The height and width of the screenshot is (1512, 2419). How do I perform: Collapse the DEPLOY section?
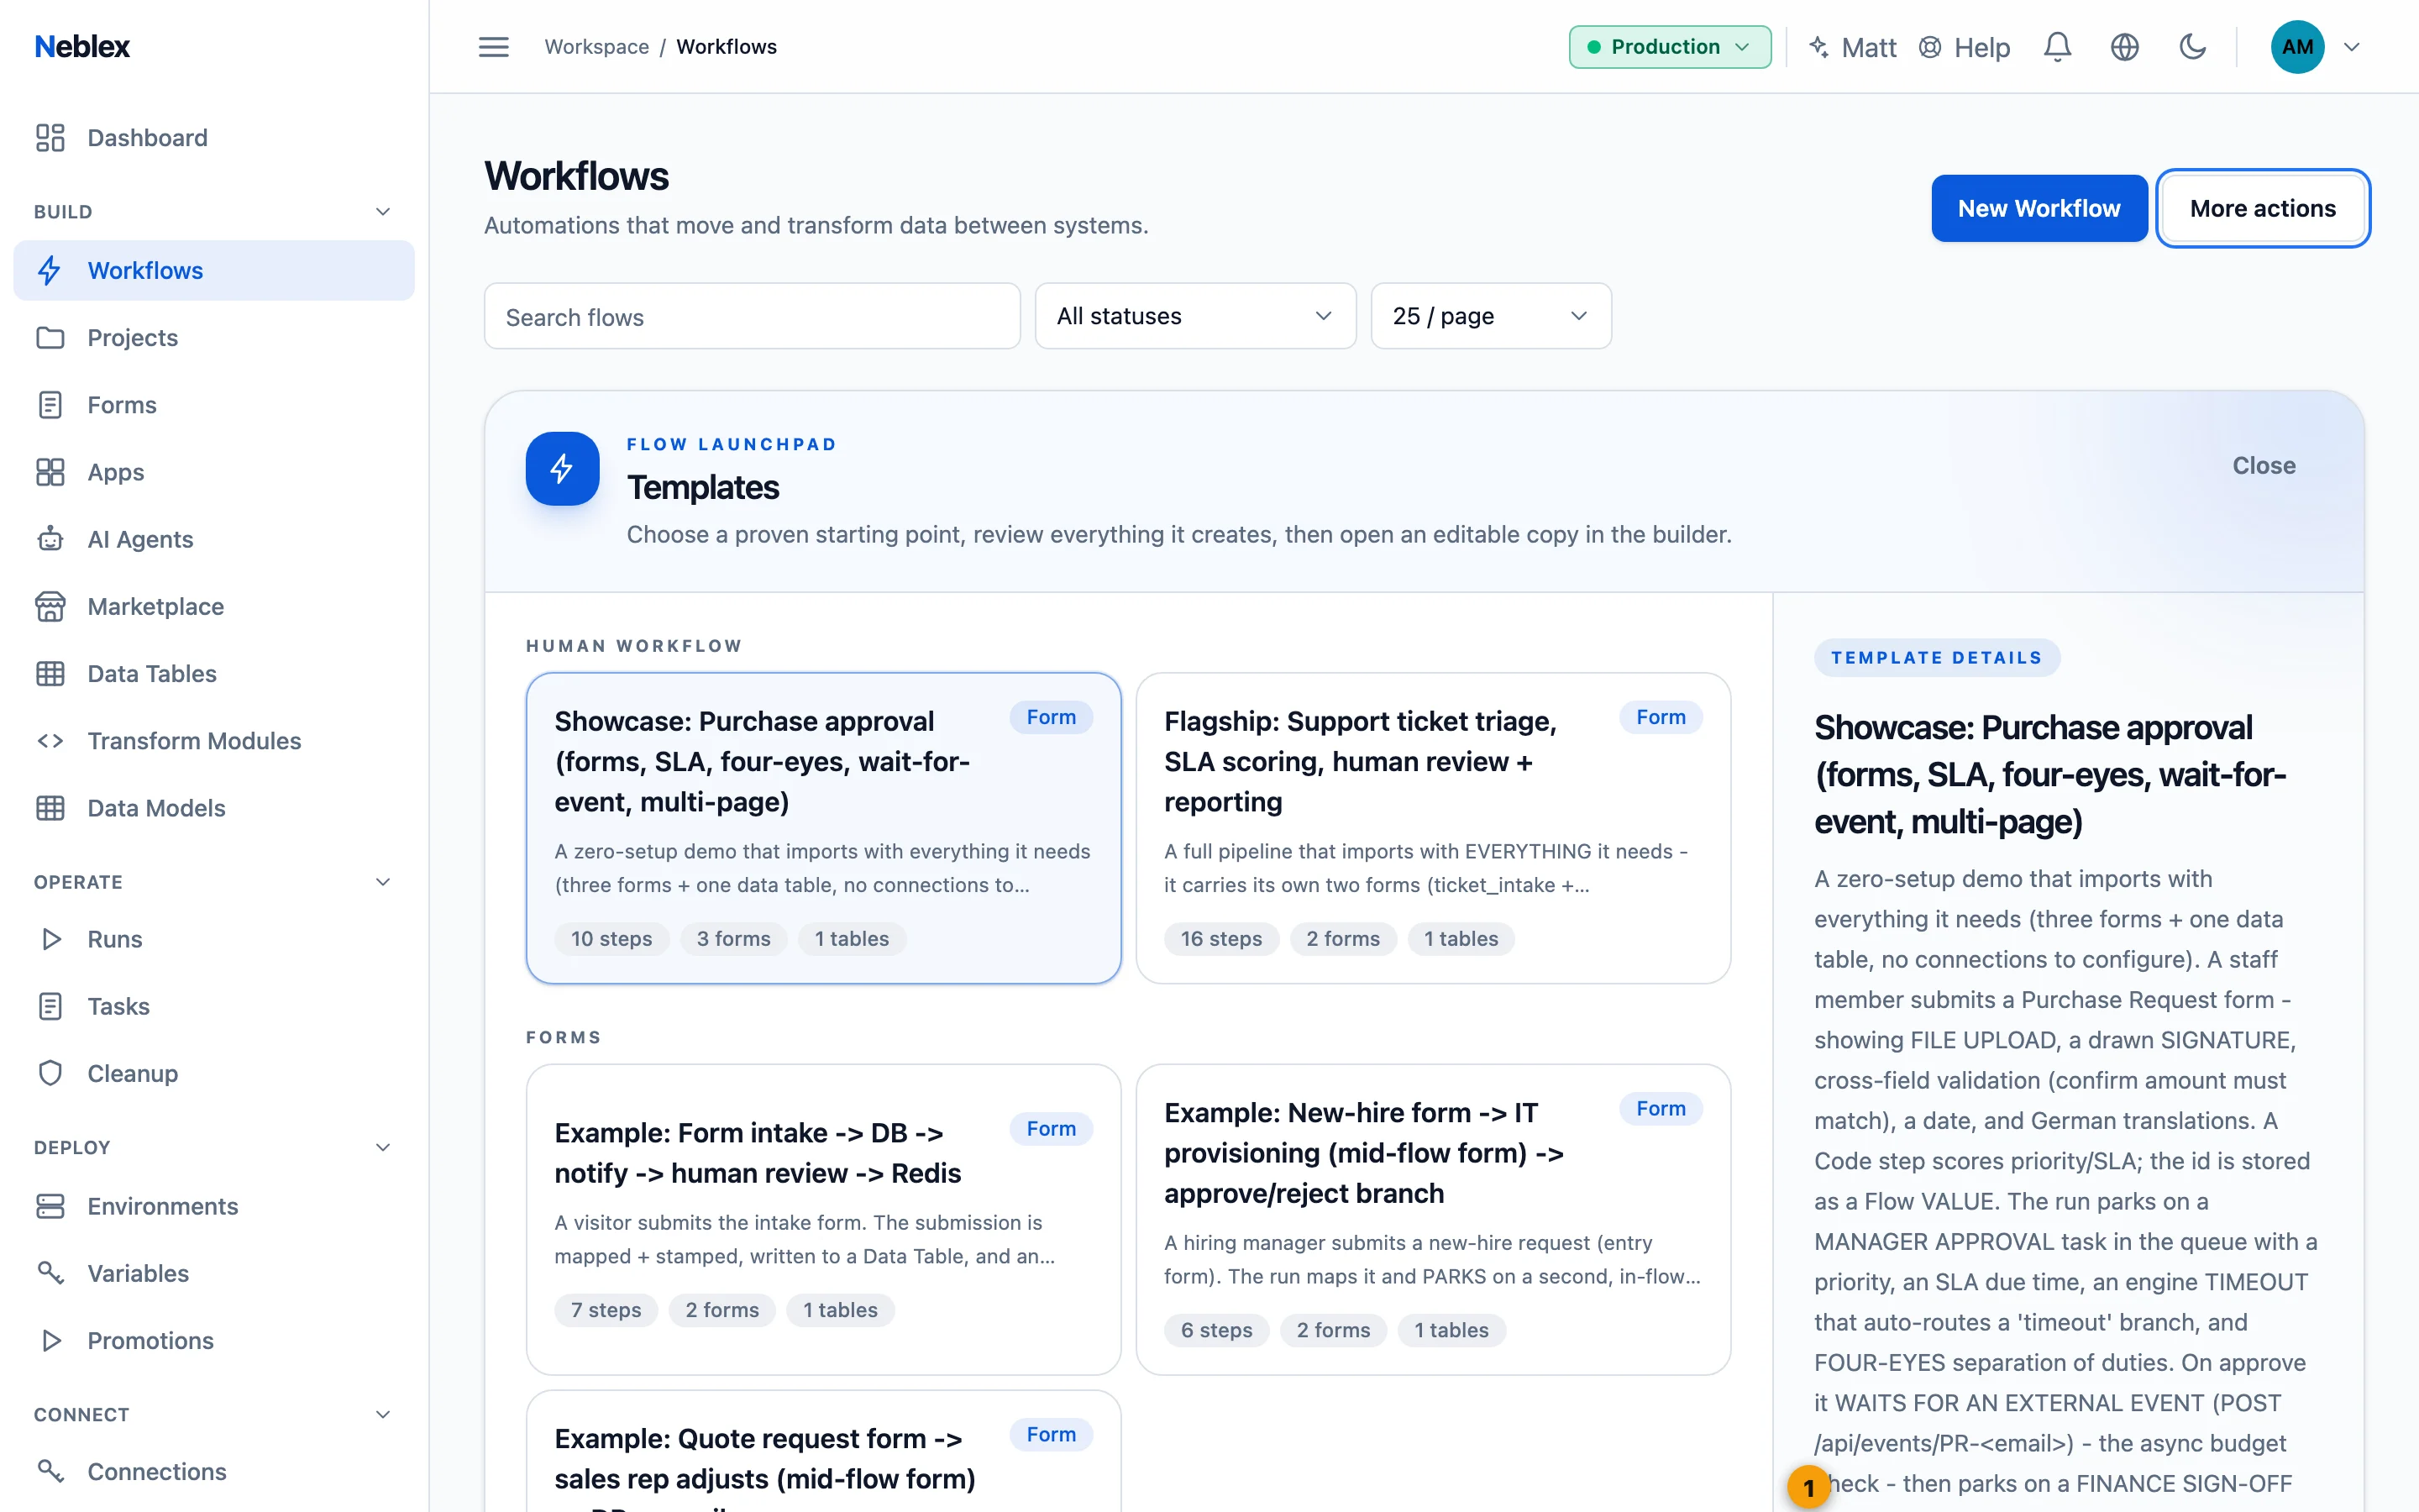(x=383, y=1147)
